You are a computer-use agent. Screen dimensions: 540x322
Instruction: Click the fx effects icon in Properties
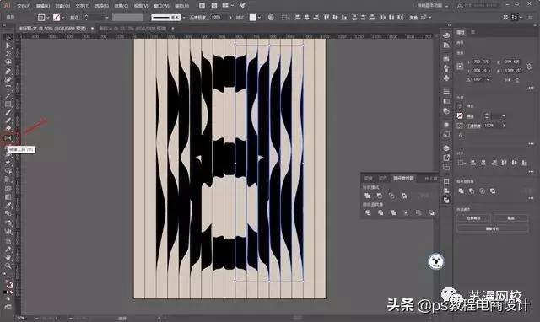click(x=461, y=136)
